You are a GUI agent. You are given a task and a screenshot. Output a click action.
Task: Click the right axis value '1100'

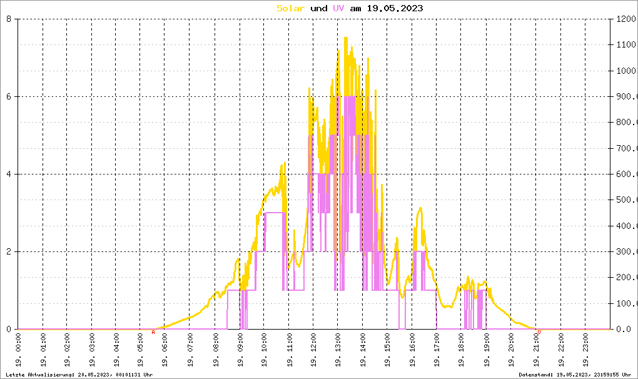(x=626, y=44)
